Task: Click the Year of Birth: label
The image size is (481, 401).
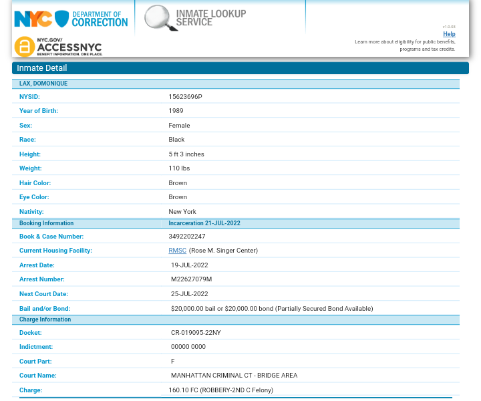Action: (39, 111)
